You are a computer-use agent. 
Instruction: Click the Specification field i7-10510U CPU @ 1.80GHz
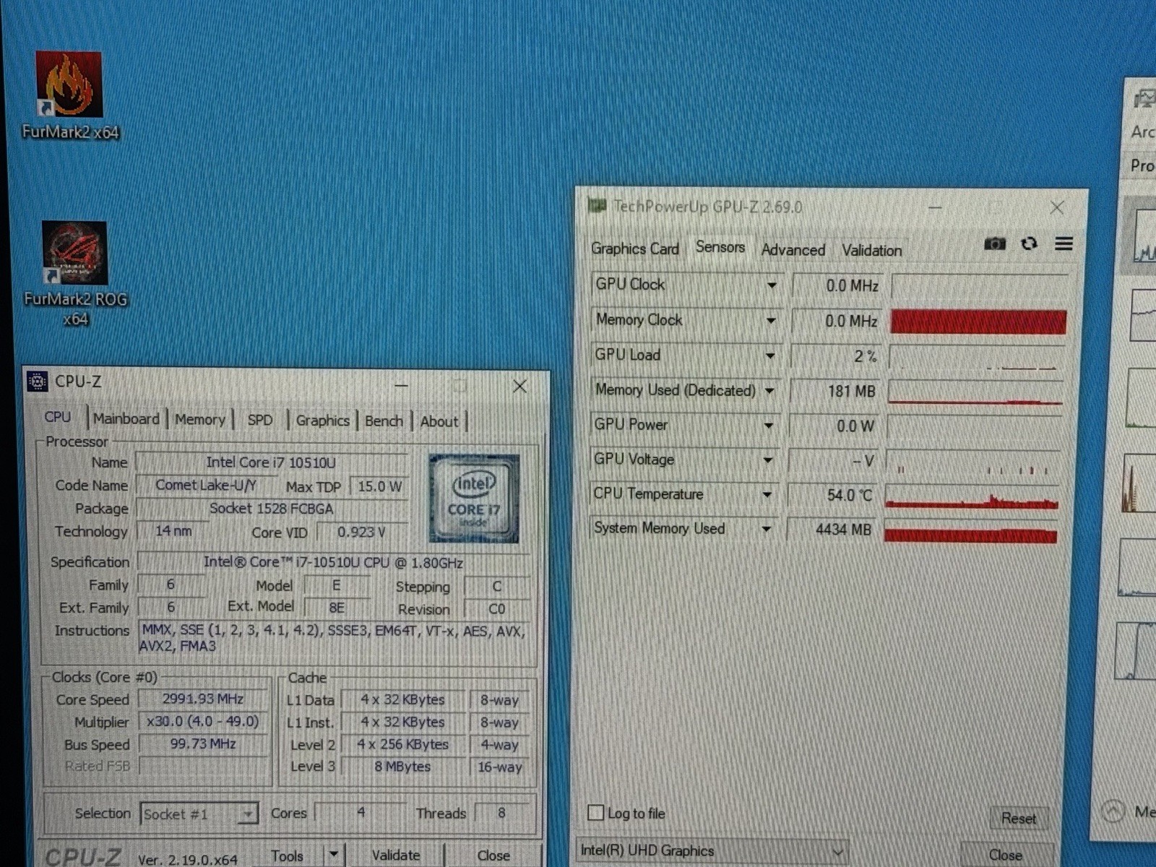pyautogui.click(x=333, y=562)
